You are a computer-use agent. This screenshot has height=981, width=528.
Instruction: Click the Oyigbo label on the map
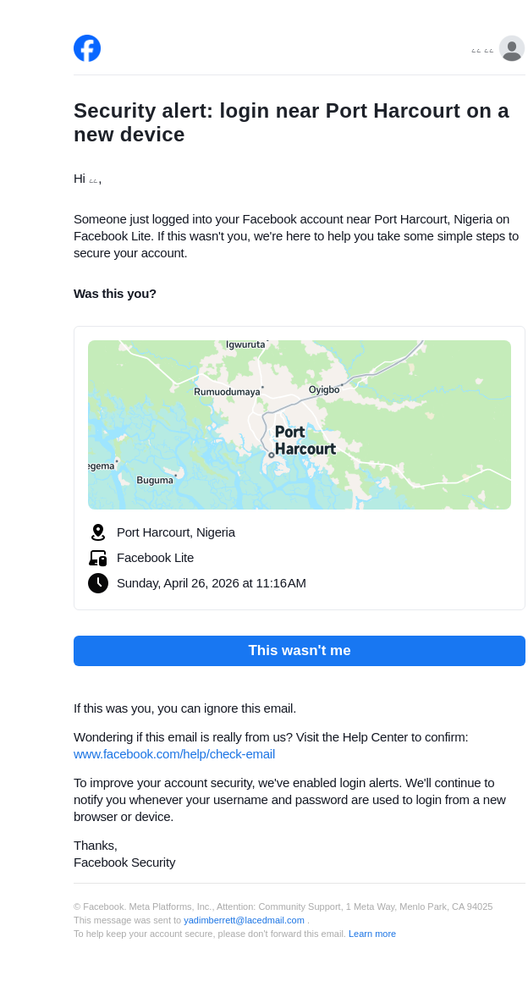(324, 390)
